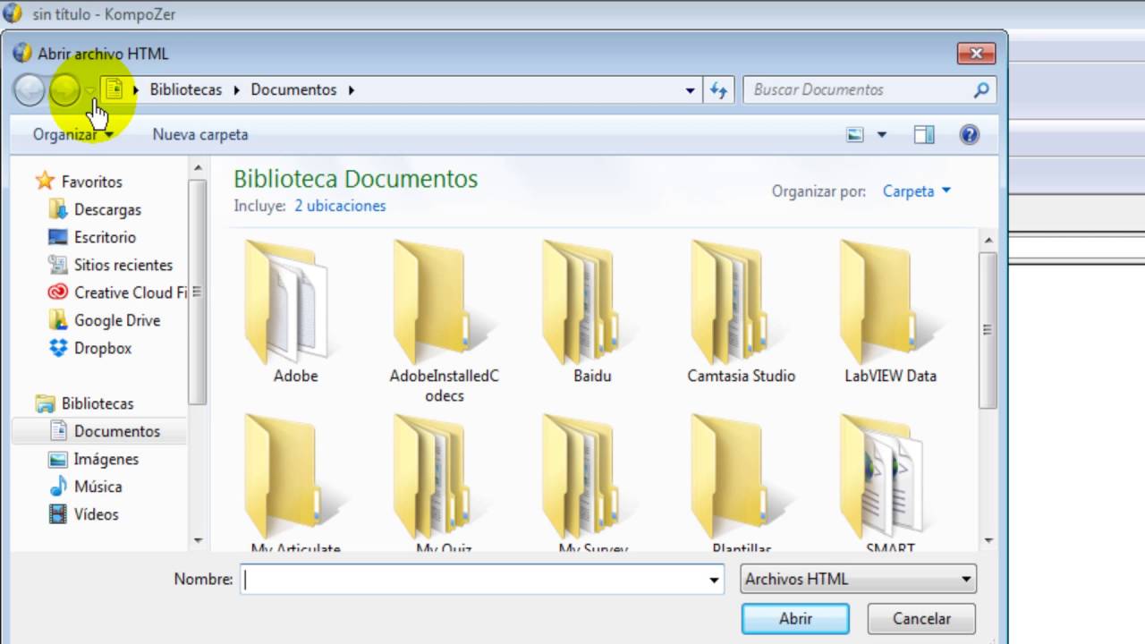Select Vídeos library in the sidebar
The width and height of the screenshot is (1145, 644).
pyautogui.click(x=84, y=514)
